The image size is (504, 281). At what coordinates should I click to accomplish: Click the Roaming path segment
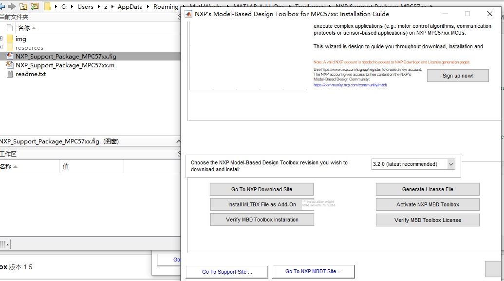(166, 6)
